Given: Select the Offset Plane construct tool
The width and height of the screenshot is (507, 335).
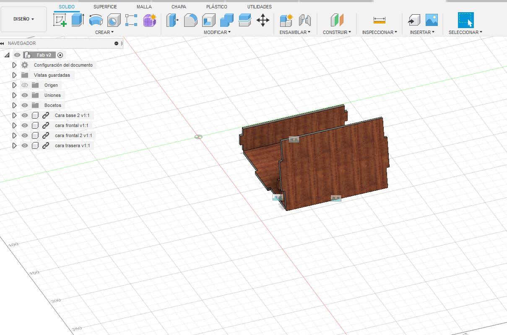Looking at the screenshot, I should click(337, 20).
